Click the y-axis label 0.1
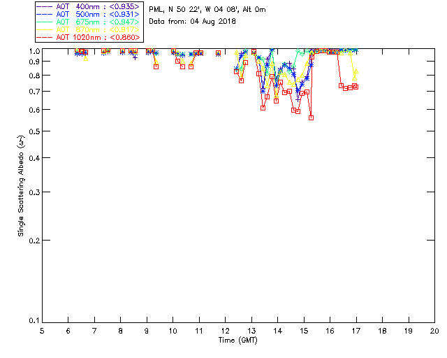This screenshot has height=358, width=447. pyautogui.click(x=34, y=321)
